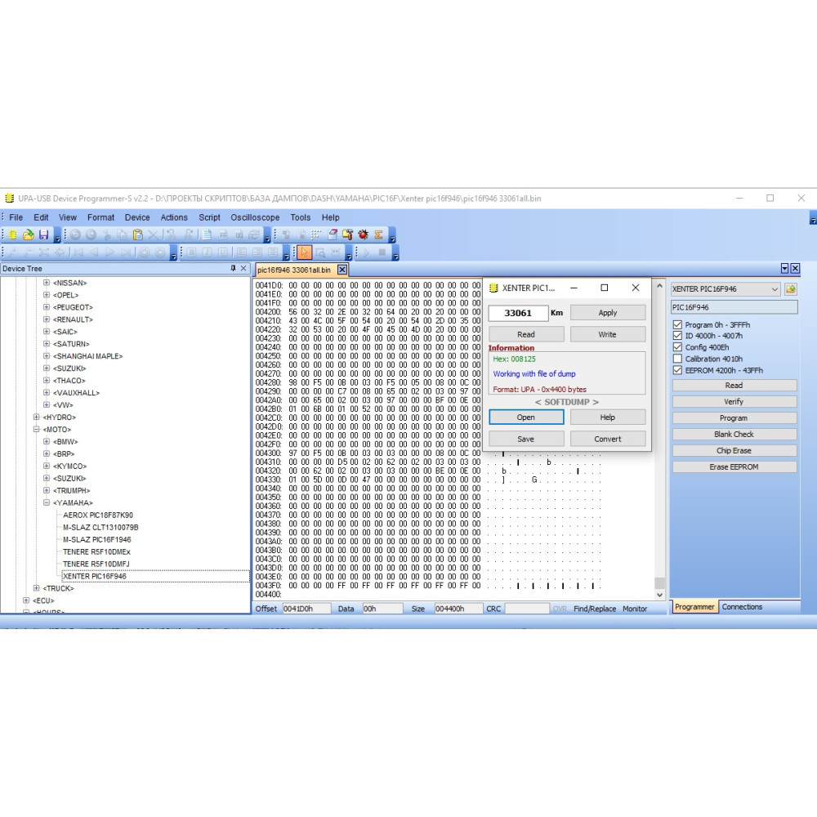Collapse the <YAMAHA> tree node
Screen dimensions: 817x817
(x=47, y=502)
